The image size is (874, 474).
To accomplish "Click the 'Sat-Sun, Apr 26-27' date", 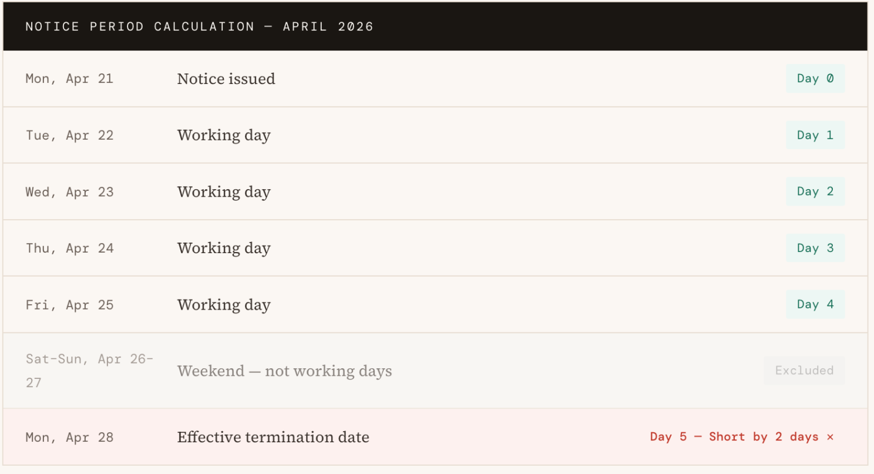I will [x=89, y=371].
